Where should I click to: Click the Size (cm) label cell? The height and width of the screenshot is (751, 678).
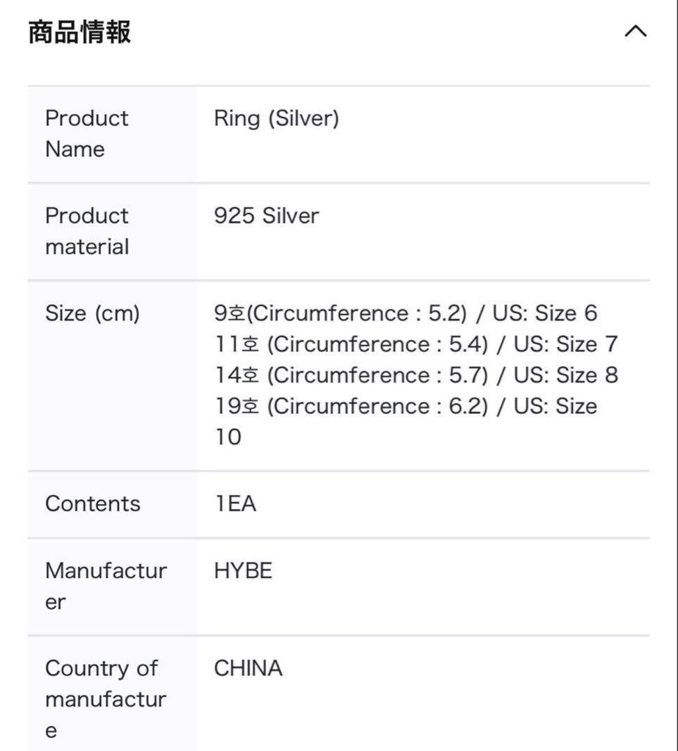(93, 314)
